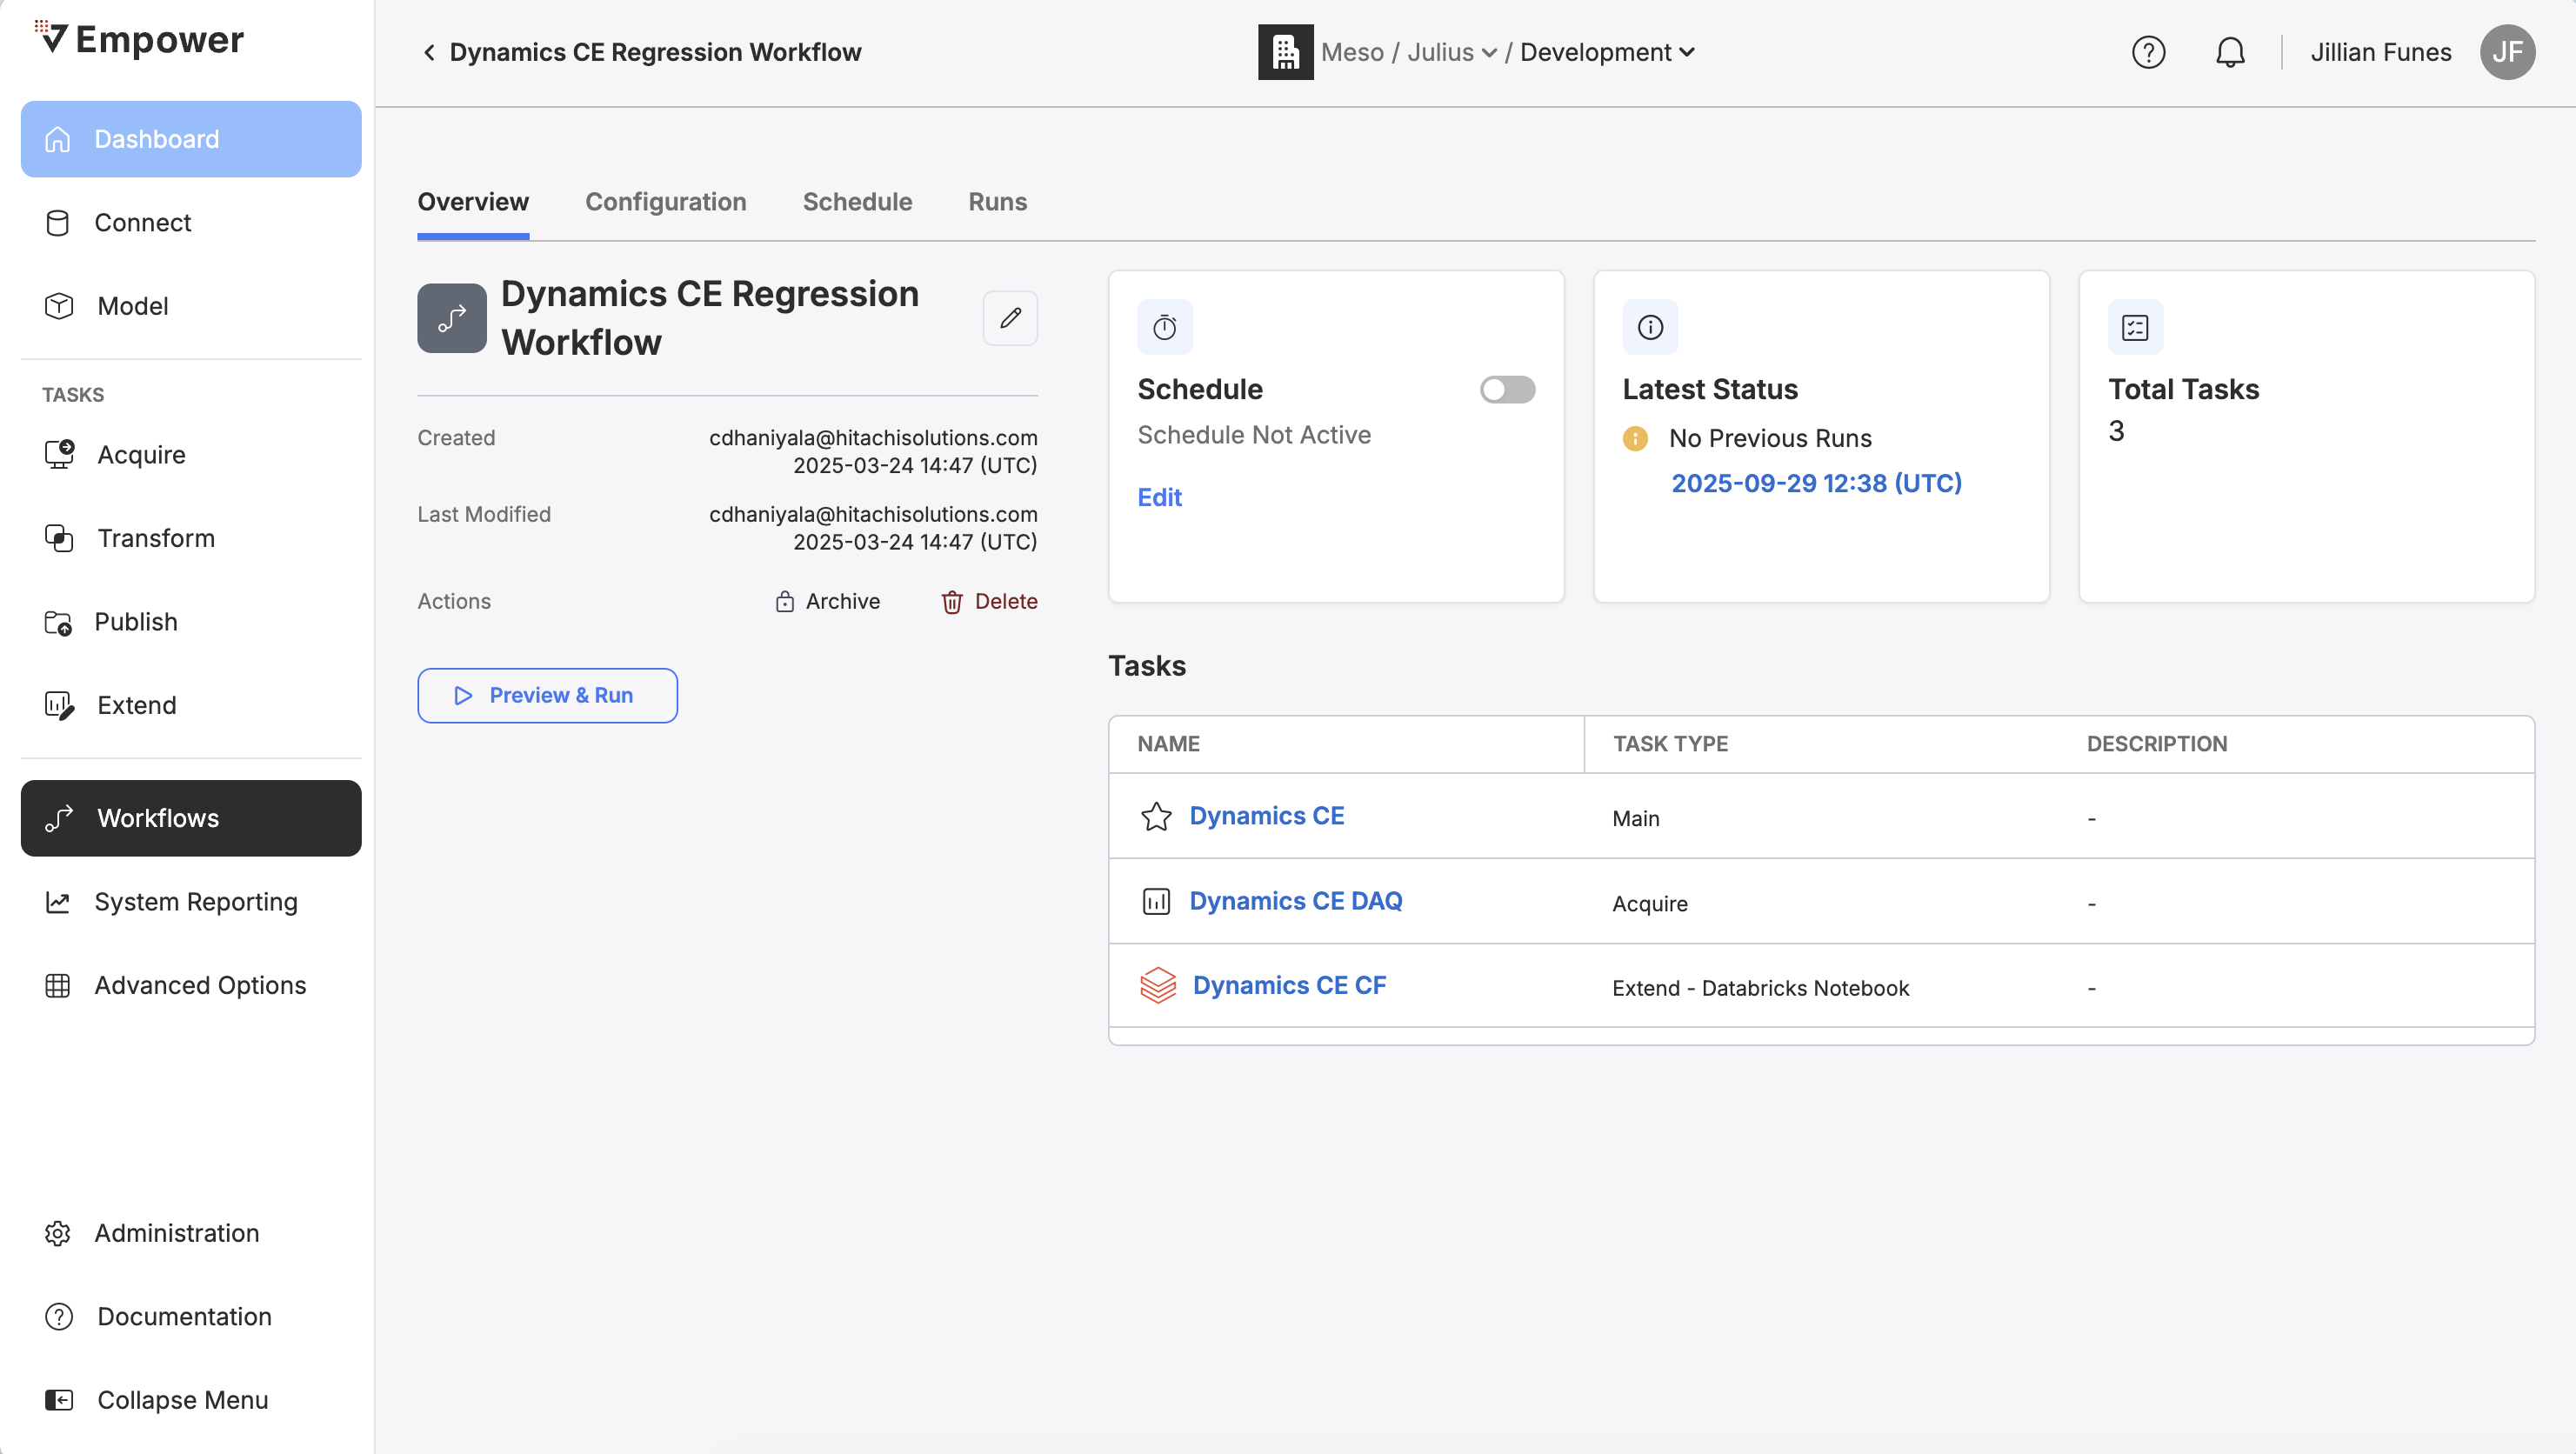Click the Archive lock icon
Image resolution: width=2576 pixels, height=1454 pixels.
(785, 602)
